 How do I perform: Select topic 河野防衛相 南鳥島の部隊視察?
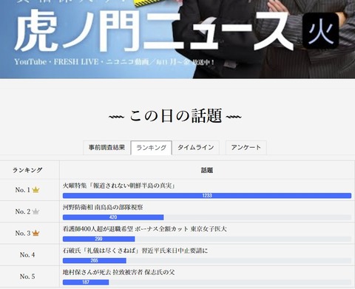[103, 208]
